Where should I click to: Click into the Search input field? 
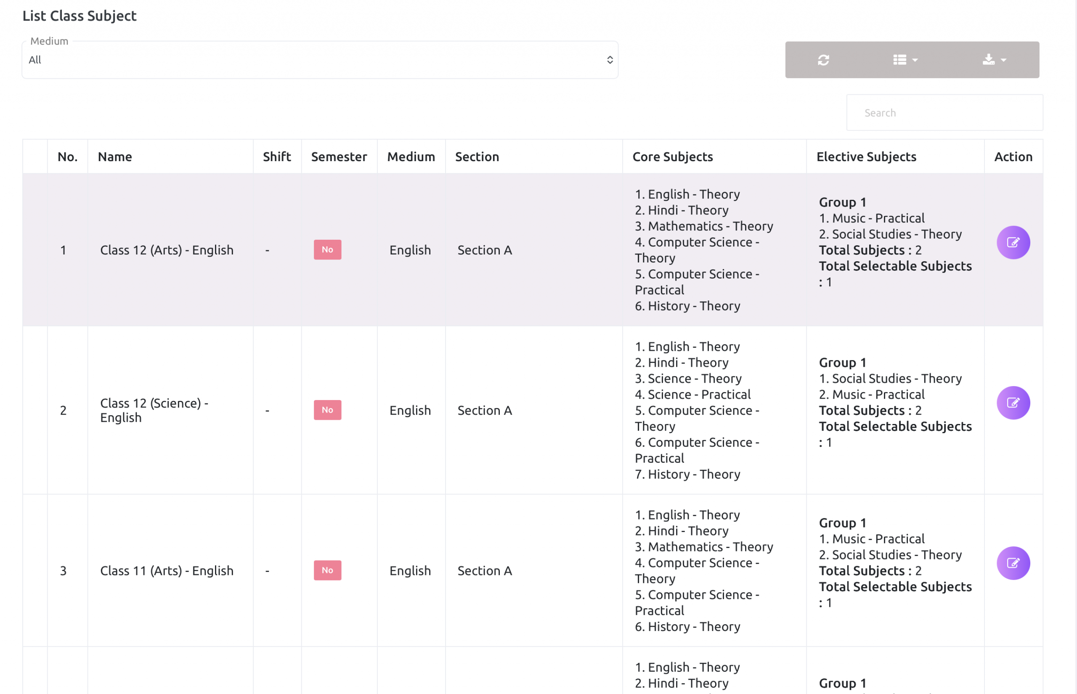tap(944, 113)
